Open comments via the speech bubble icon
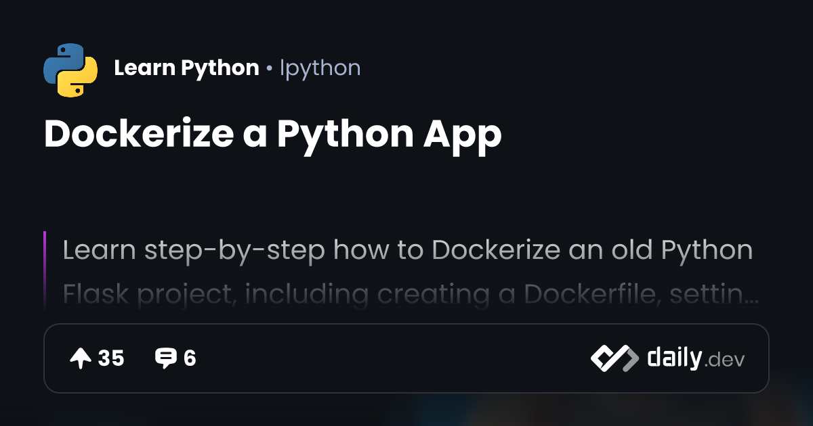The image size is (813, 426). point(165,358)
